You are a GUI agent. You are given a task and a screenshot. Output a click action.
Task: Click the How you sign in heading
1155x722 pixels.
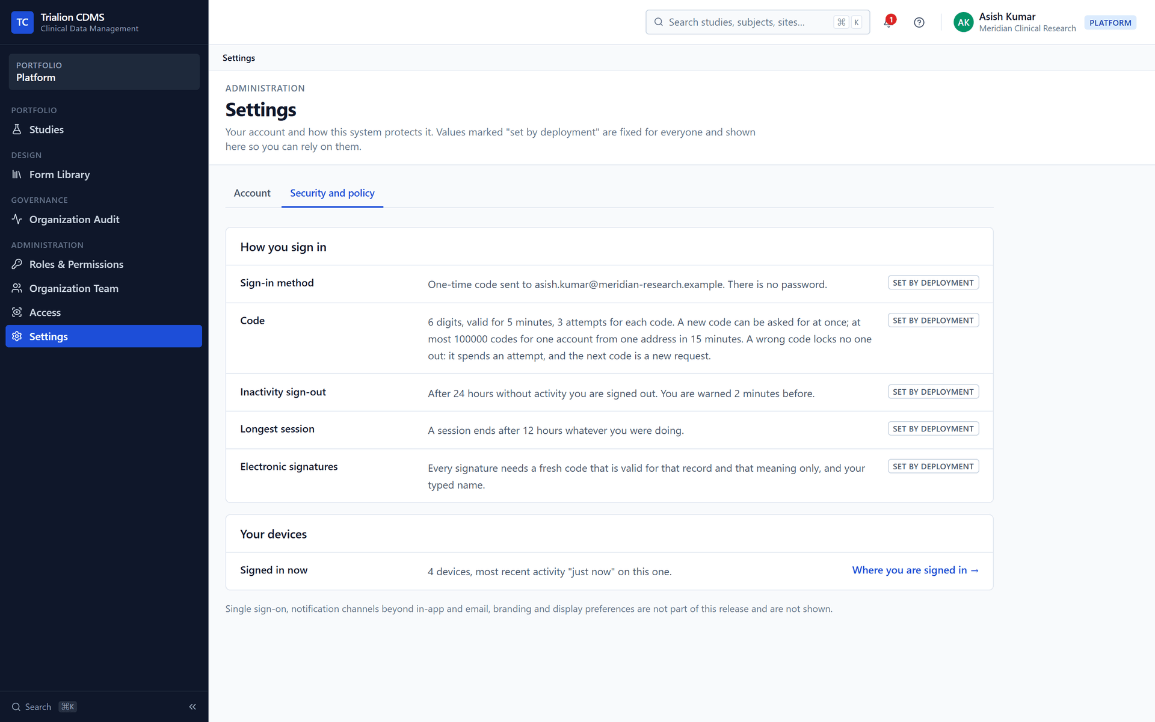283,247
